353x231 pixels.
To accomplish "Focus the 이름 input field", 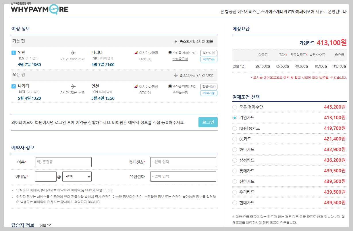I will tap(63, 162).
